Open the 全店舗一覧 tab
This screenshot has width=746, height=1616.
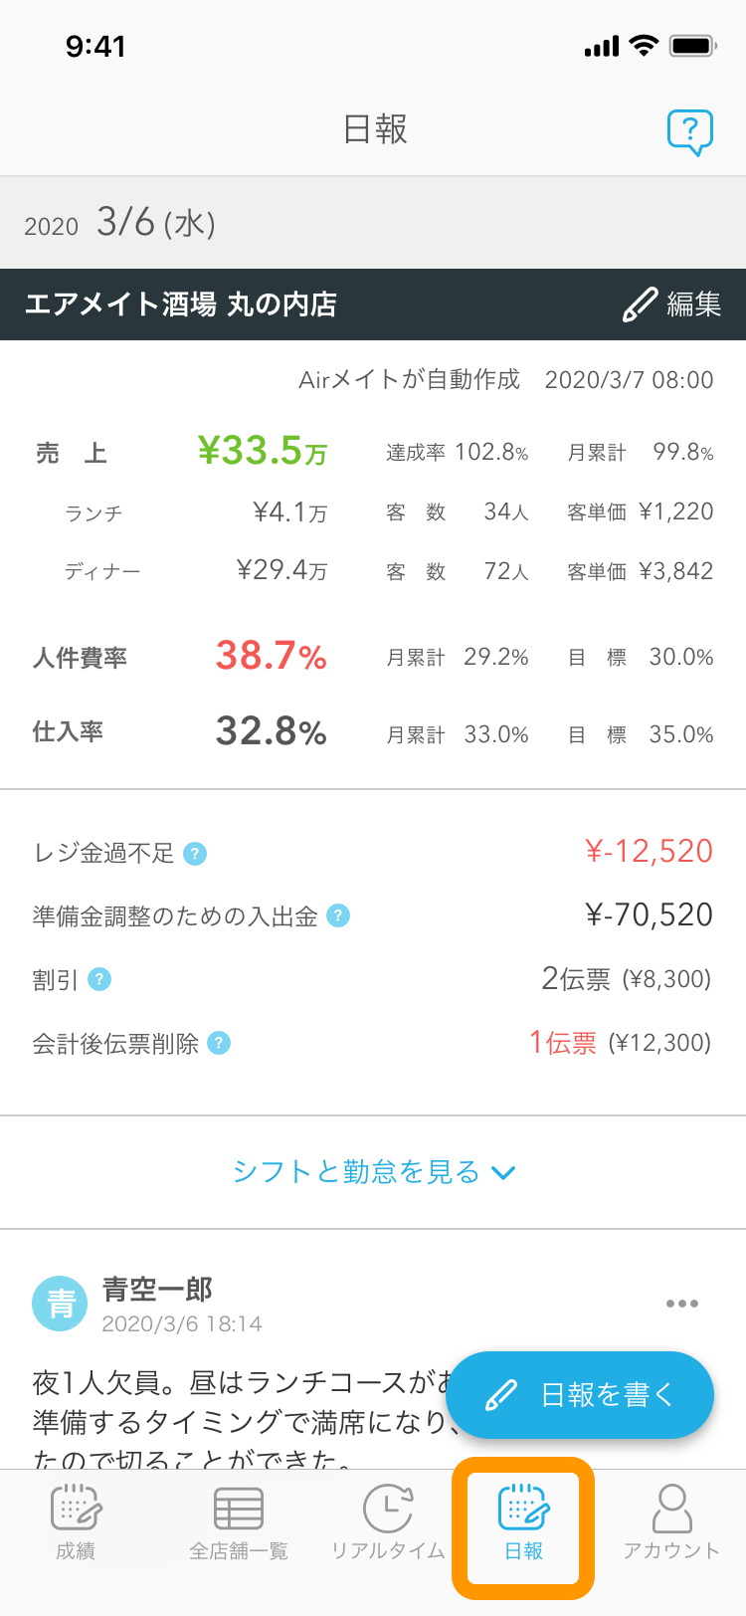[239, 1521]
